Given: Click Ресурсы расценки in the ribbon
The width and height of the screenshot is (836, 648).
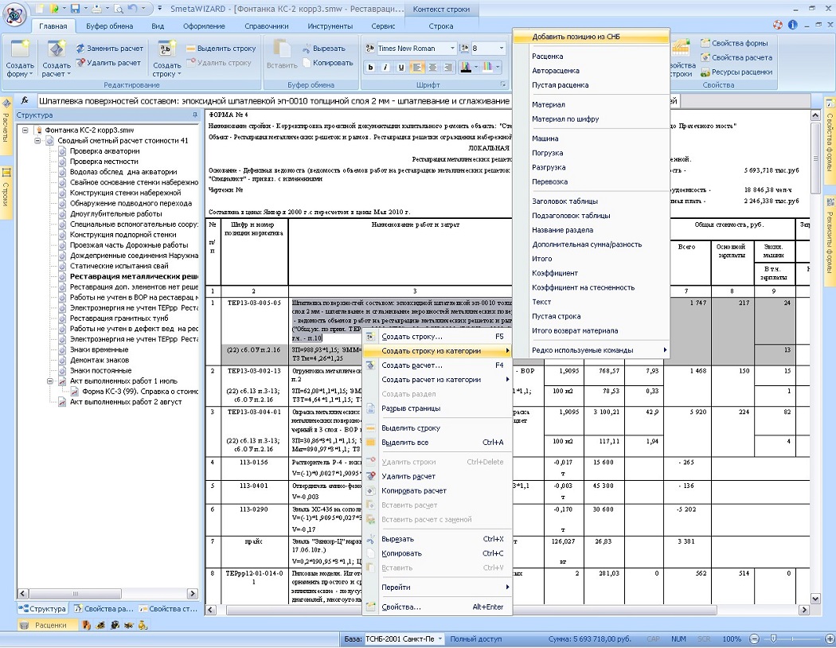Looking at the screenshot, I should (x=736, y=72).
